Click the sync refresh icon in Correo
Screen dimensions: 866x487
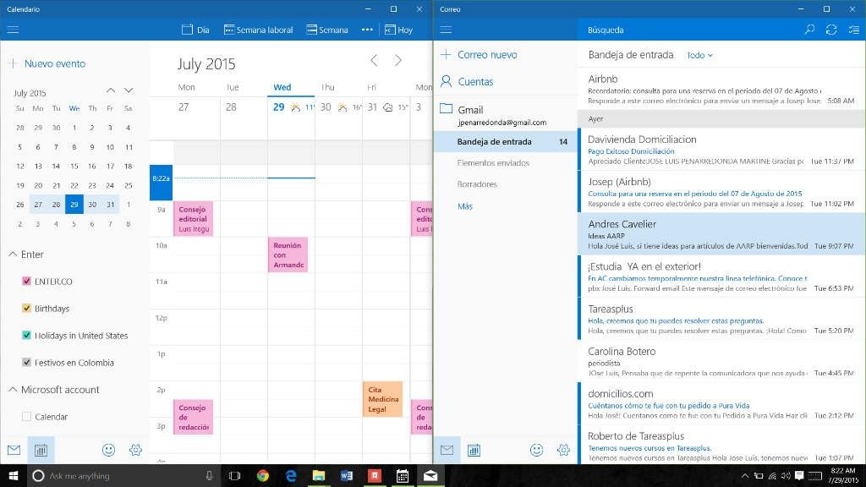point(831,30)
